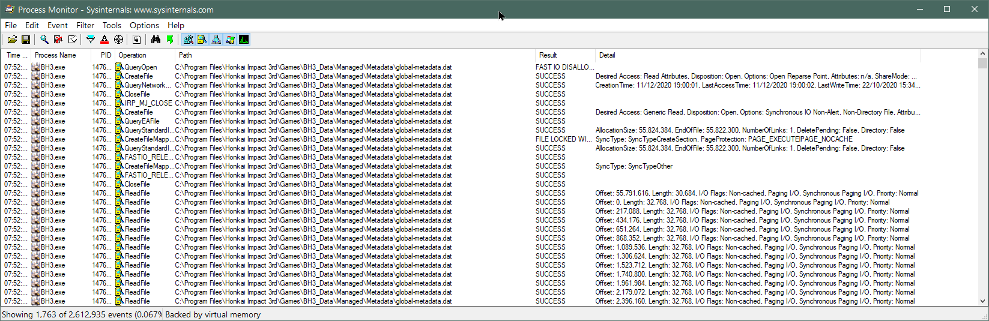The width and height of the screenshot is (989, 321).
Task: Click the Time column header
Action: 17,55
